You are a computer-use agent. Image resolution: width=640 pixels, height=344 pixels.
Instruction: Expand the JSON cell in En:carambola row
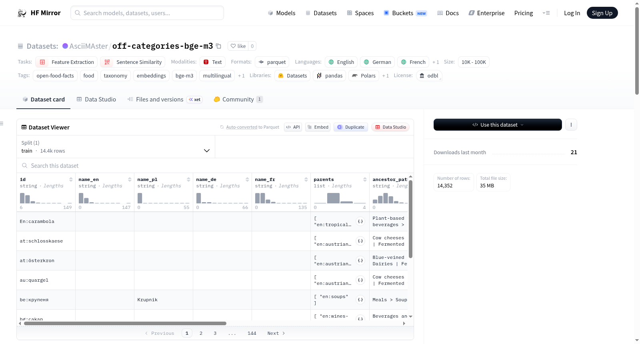(x=360, y=221)
